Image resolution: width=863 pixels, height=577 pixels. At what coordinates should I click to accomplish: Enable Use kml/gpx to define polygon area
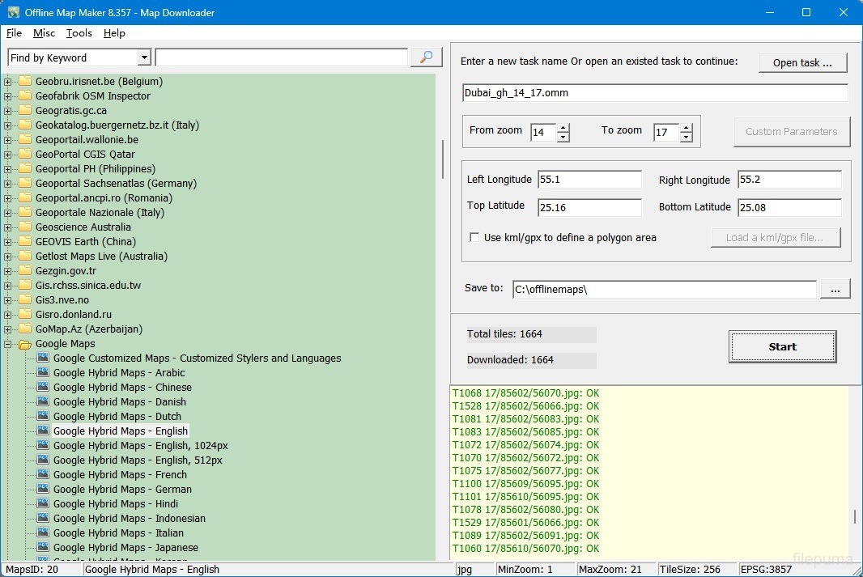click(474, 238)
